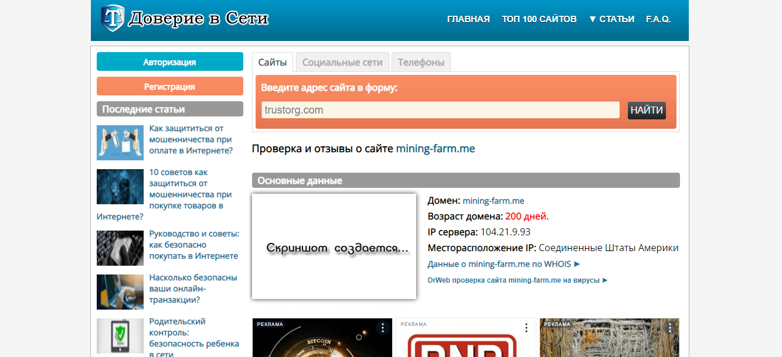Viewport: 782px width, 357px height.
Task: Click the handcuffs fraud article thumbnail
Action: click(x=120, y=142)
